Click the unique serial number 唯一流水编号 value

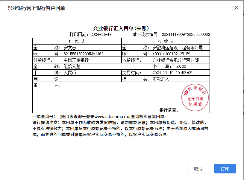(186, 35)
